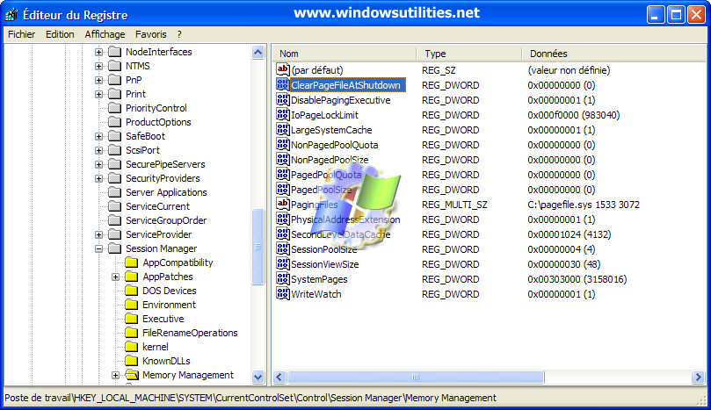Select the ServiceGroupOrder key

pos(166,220)
